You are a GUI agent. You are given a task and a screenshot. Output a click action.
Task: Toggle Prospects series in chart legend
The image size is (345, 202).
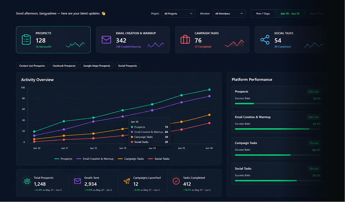63,159
